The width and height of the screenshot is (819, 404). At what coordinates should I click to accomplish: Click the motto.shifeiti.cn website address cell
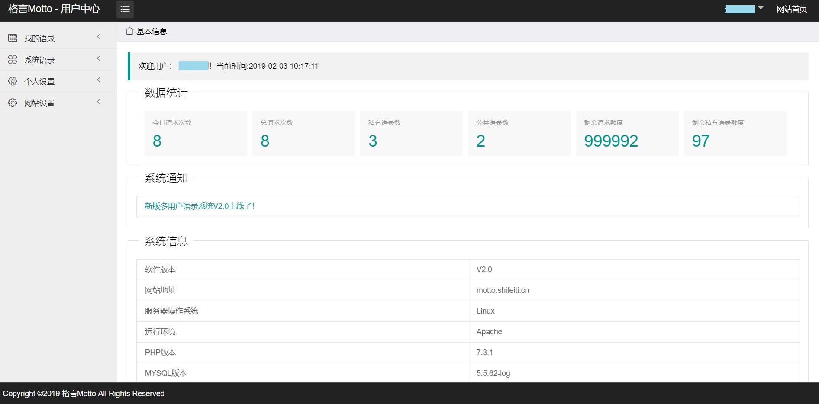click(503, 290)
